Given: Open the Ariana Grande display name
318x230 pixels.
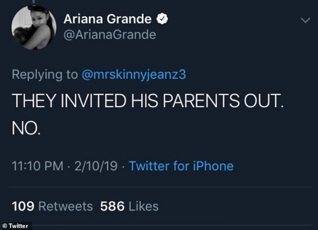Looking at the screenshot, I should 107,20.
